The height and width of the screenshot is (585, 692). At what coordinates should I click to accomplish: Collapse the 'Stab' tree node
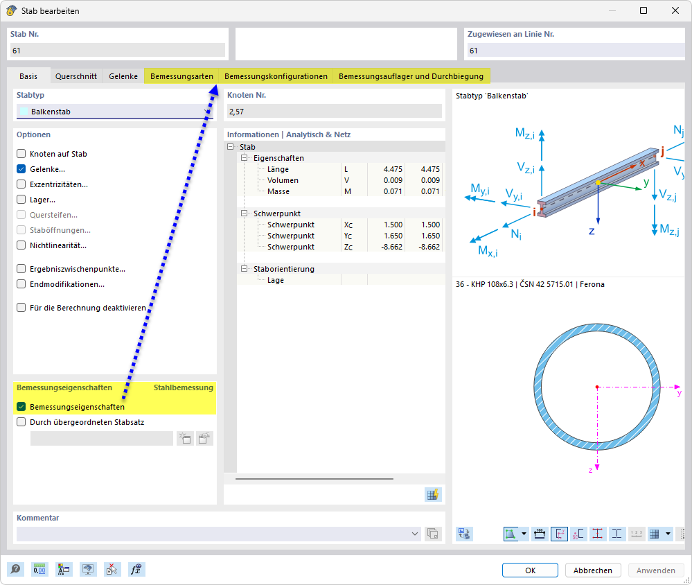231,146
